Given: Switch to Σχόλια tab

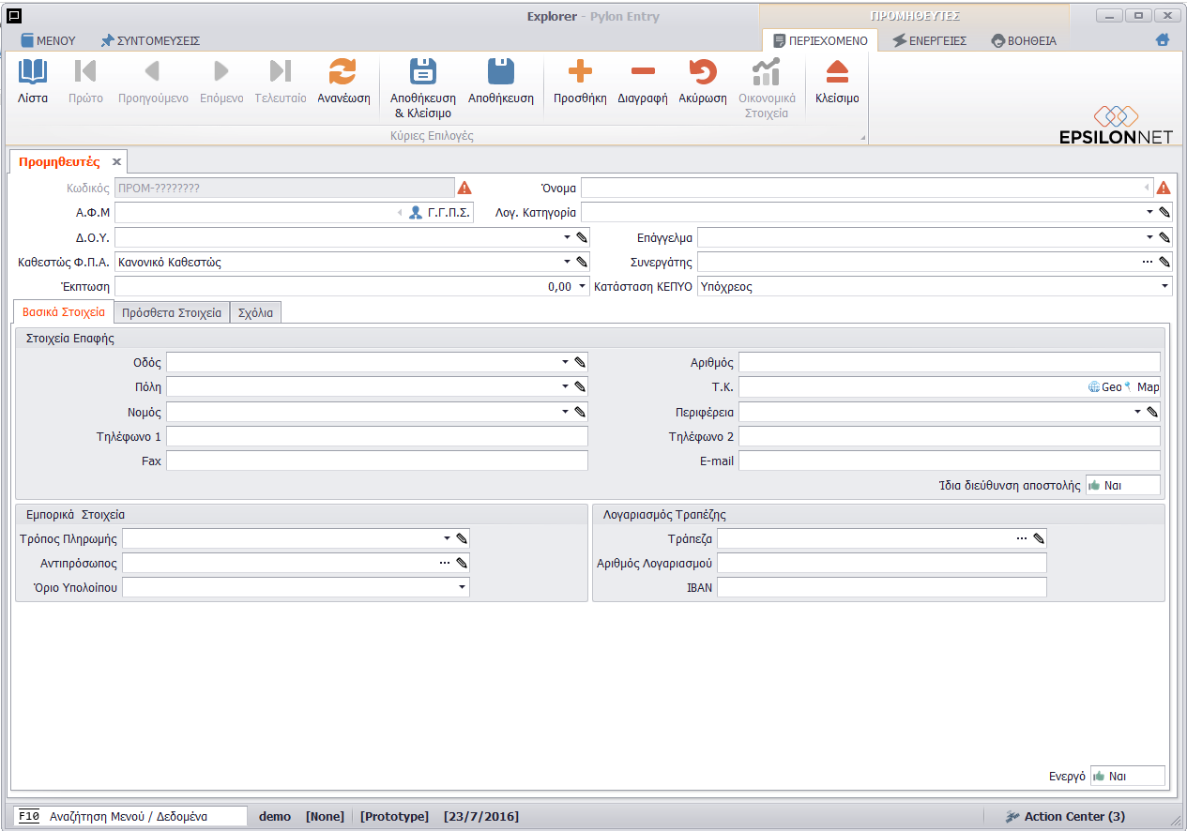Looking at the screenshot, I should [x=255, y=312].
